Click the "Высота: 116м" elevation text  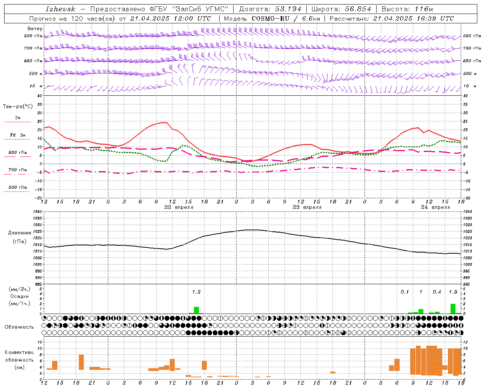click(407, 9)
